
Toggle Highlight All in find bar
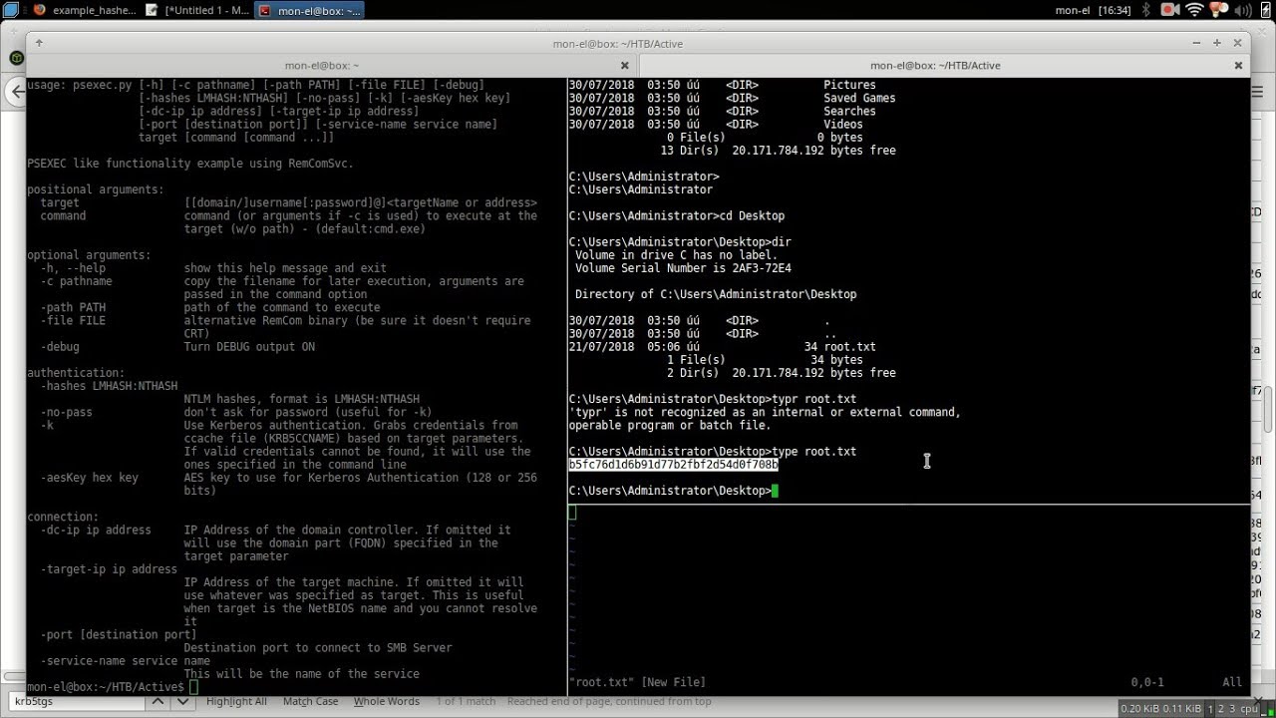[x=236, y=702]
